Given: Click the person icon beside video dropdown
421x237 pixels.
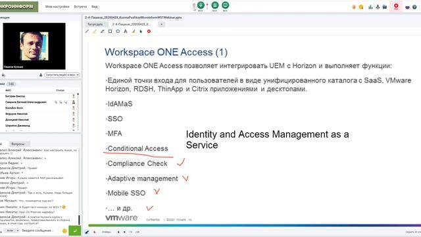Looking at the screenshot, I should (41, 75).
